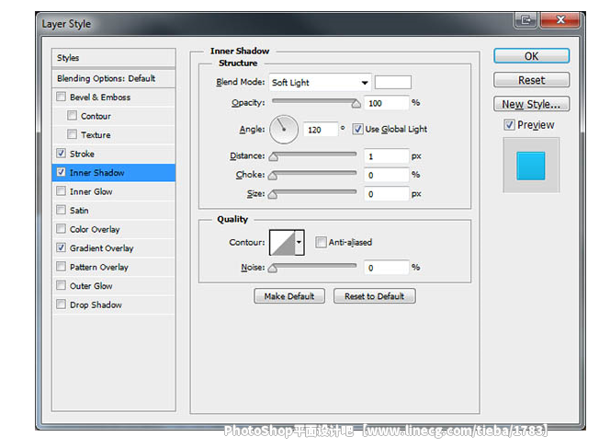599x448 pixels.
Task: Click Make Default button
Action: (289, 296)
